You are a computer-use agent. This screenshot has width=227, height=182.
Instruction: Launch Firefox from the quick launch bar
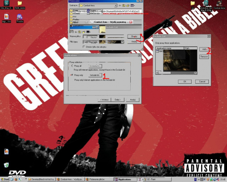pos(16,179)
